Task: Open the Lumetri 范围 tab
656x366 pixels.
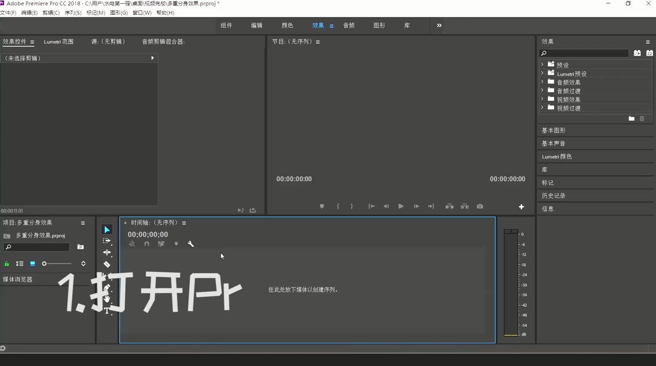Action: tap(58, 42)
